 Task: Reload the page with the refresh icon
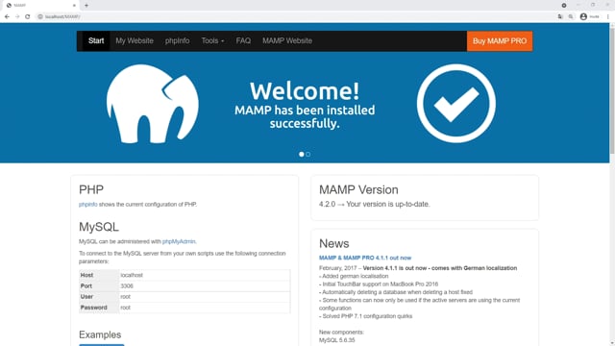pyautogui.click(x=28, y=16)
